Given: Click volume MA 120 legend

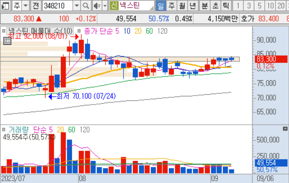Looking at the screenshot, I should 85,130.
